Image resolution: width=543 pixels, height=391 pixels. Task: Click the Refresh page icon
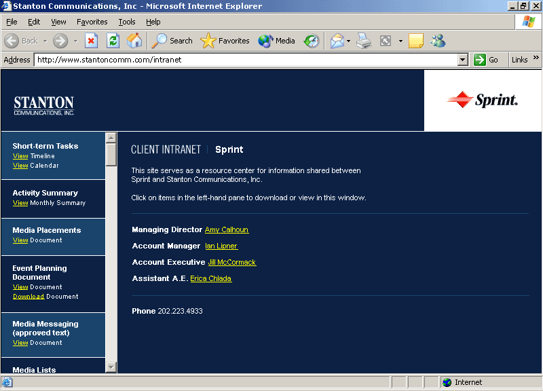coord(113,41)
